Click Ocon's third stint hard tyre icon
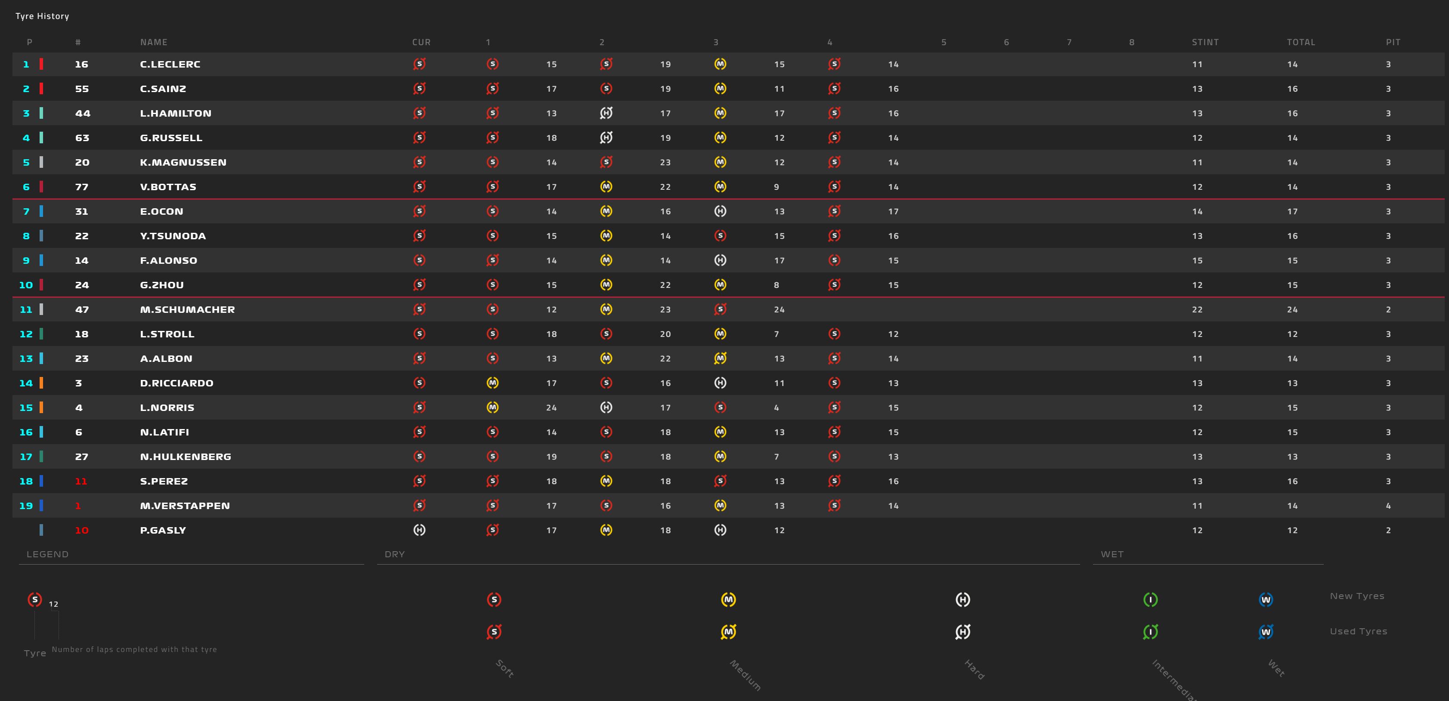Viewport: 1449px width, 701px height. coord(720,211)
